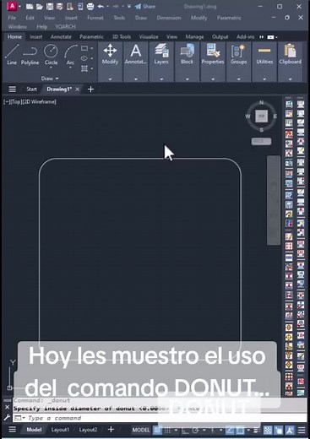Switch to the Visualize ribbon tab

[x=149, y=37]
